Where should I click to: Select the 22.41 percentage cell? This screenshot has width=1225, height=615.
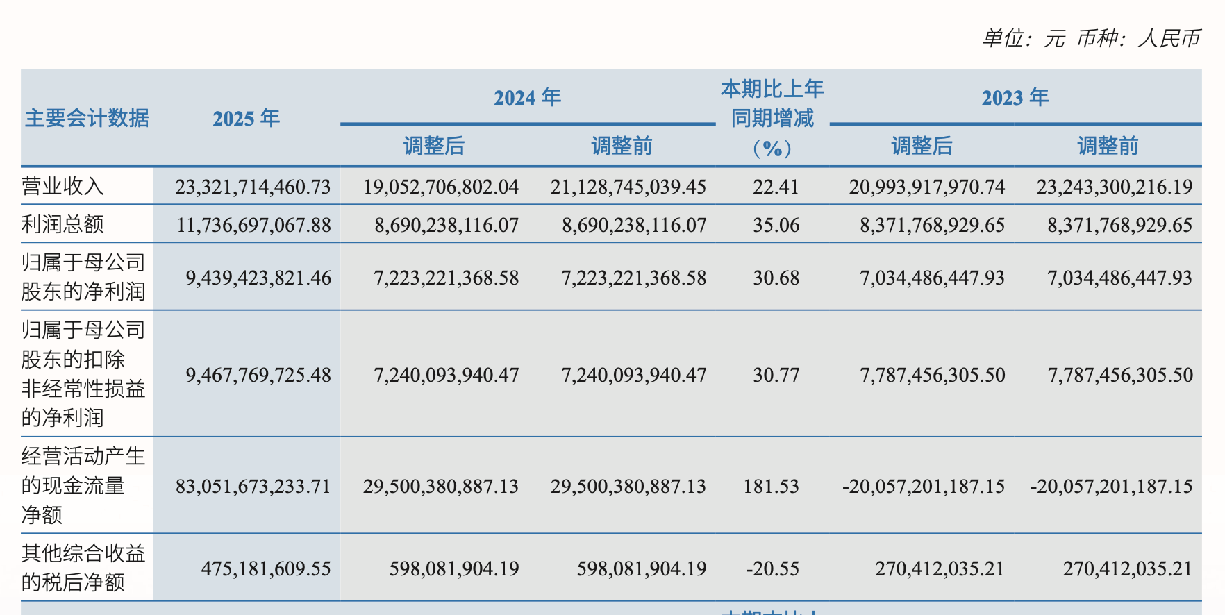776,187
